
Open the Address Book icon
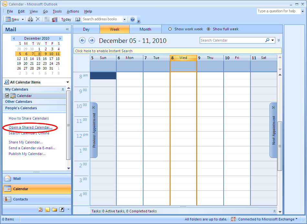click(78, 19)
